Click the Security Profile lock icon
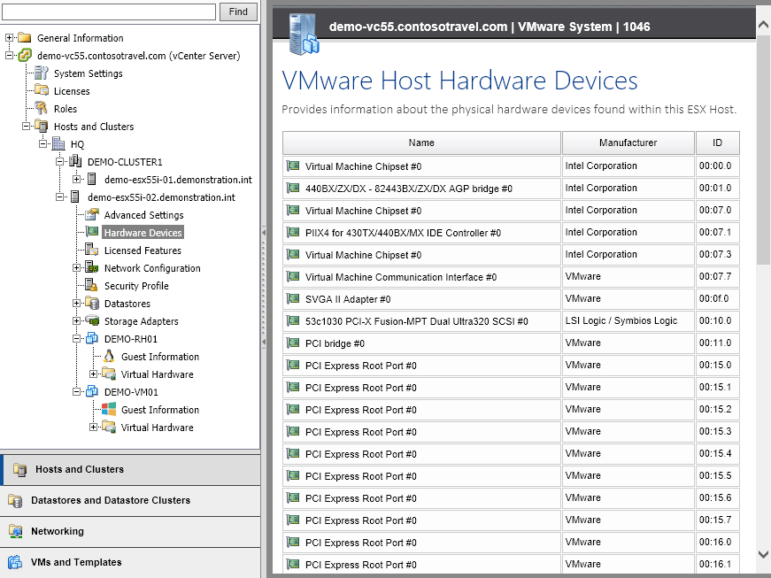771x578 pixels. (x=92, y=285)
